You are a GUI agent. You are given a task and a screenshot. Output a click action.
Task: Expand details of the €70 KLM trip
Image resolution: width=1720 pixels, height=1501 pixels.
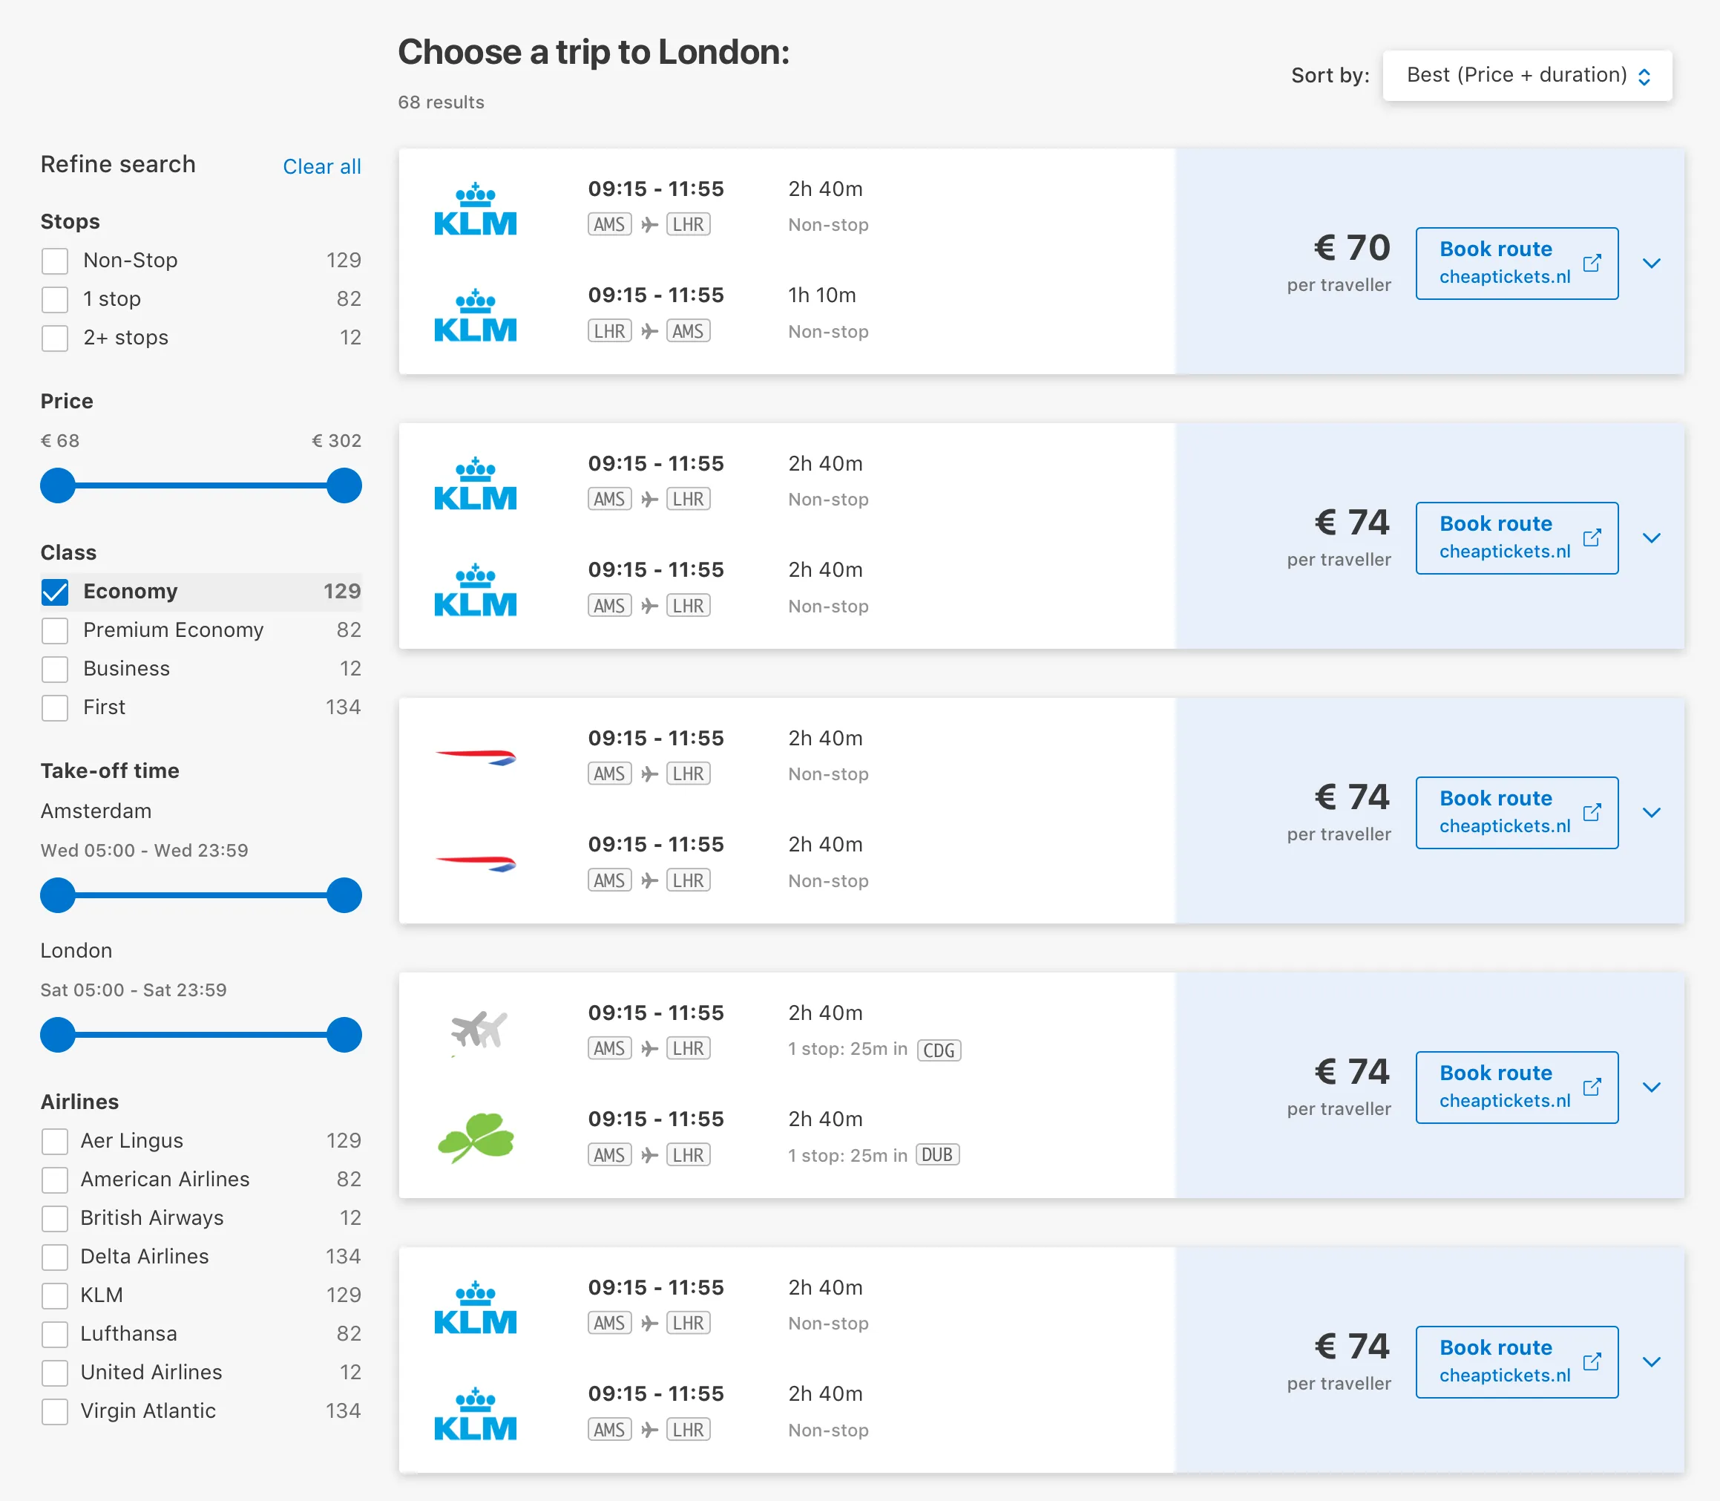(1651, 263)
